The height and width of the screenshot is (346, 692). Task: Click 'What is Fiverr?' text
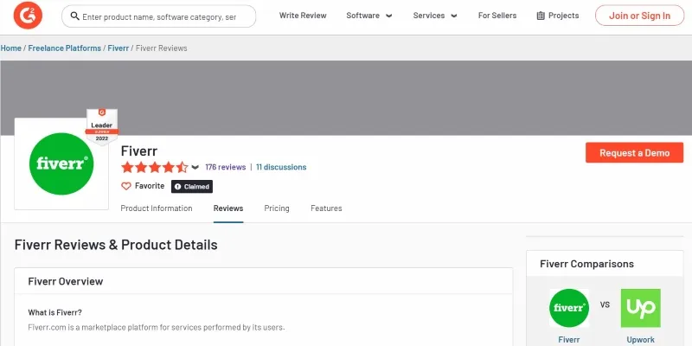tap(54, 312)
